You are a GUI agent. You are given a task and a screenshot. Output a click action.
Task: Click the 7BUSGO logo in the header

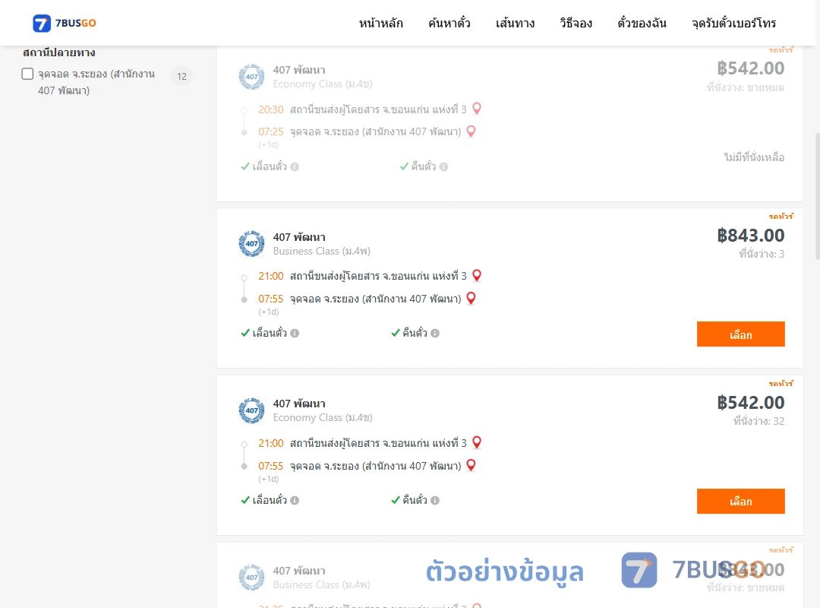[65, 23]
